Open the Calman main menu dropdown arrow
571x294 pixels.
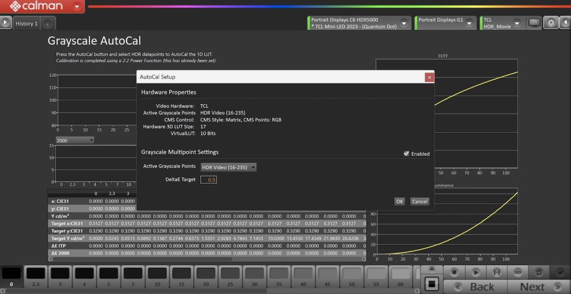(x=77, y=6)
